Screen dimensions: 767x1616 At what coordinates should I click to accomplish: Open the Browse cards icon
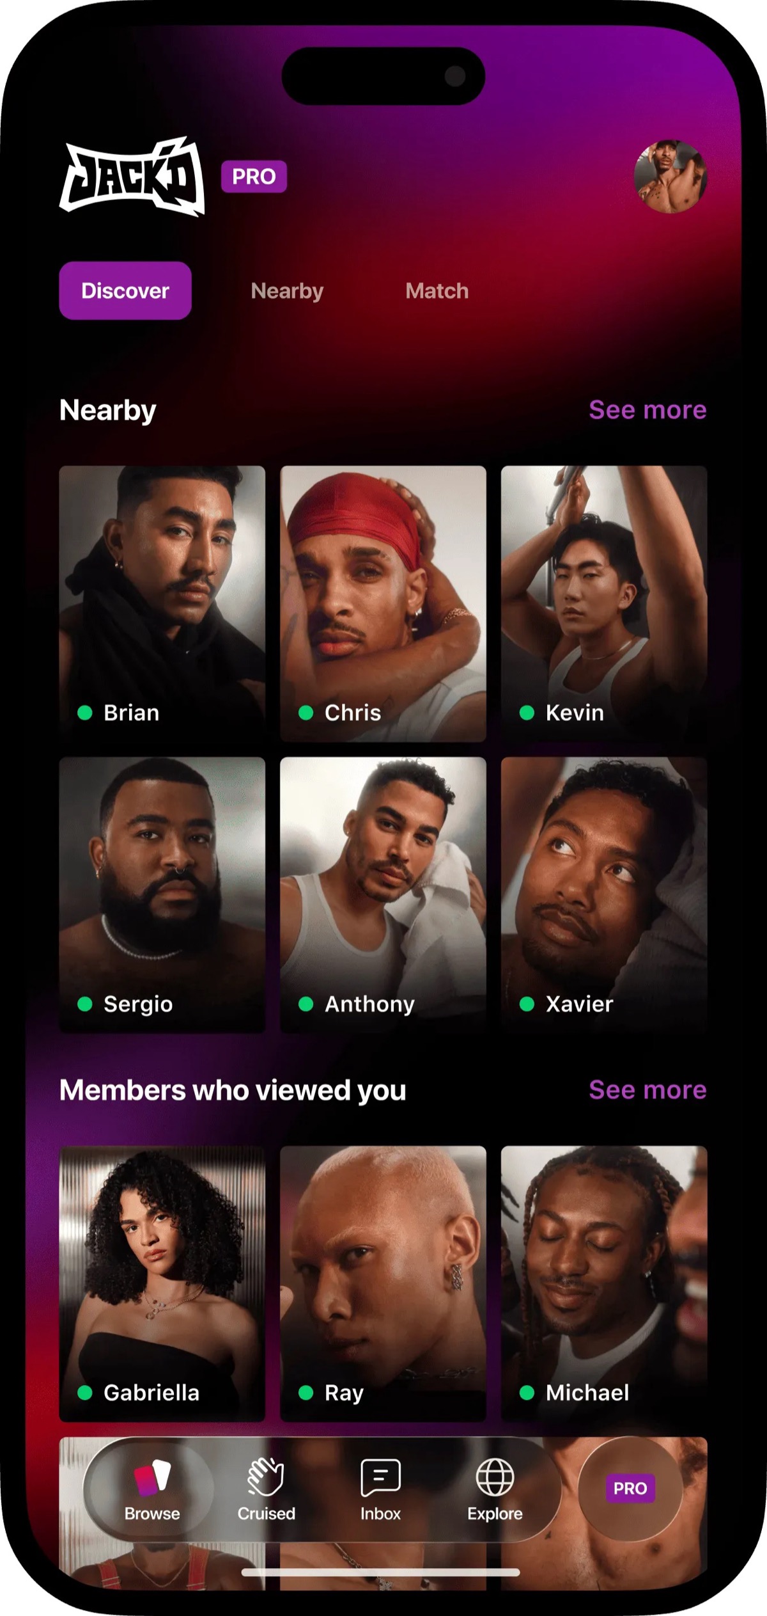click(152, 1477)
